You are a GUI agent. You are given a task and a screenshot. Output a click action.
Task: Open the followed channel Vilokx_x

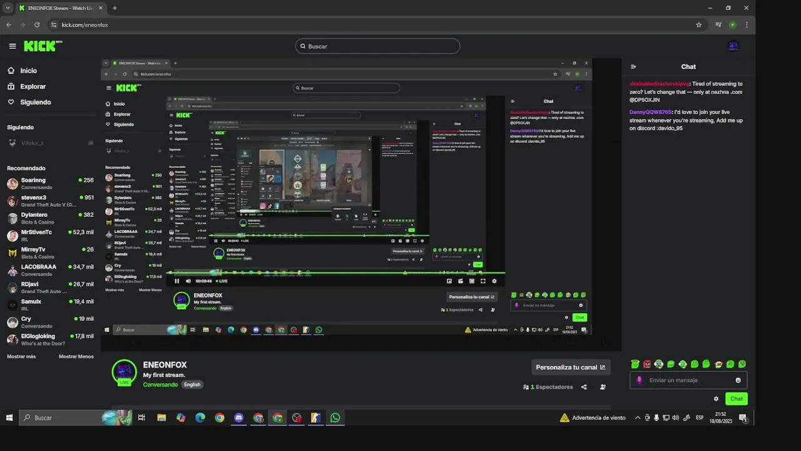[50, 143]
